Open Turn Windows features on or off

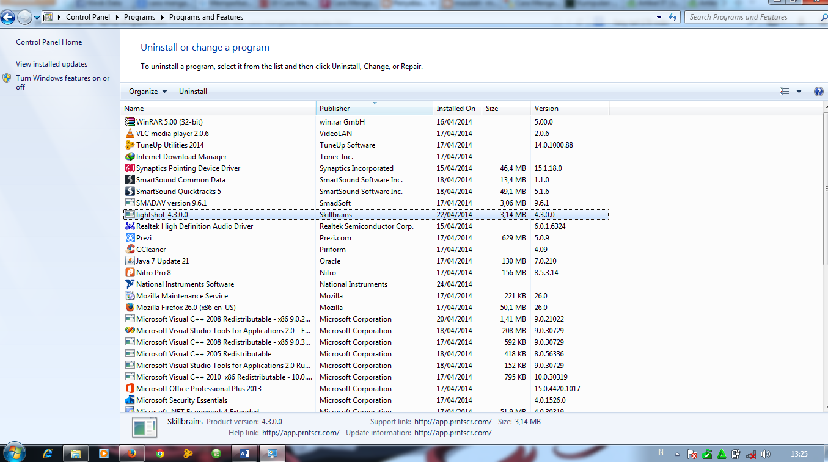tap(63, 82)
